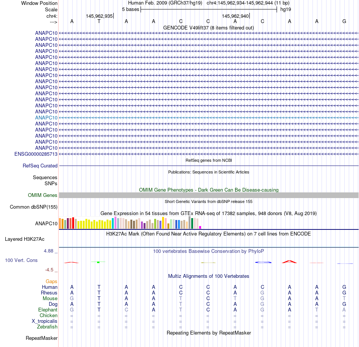Click the magenta last bar in GTEx chart

[200, 228]
